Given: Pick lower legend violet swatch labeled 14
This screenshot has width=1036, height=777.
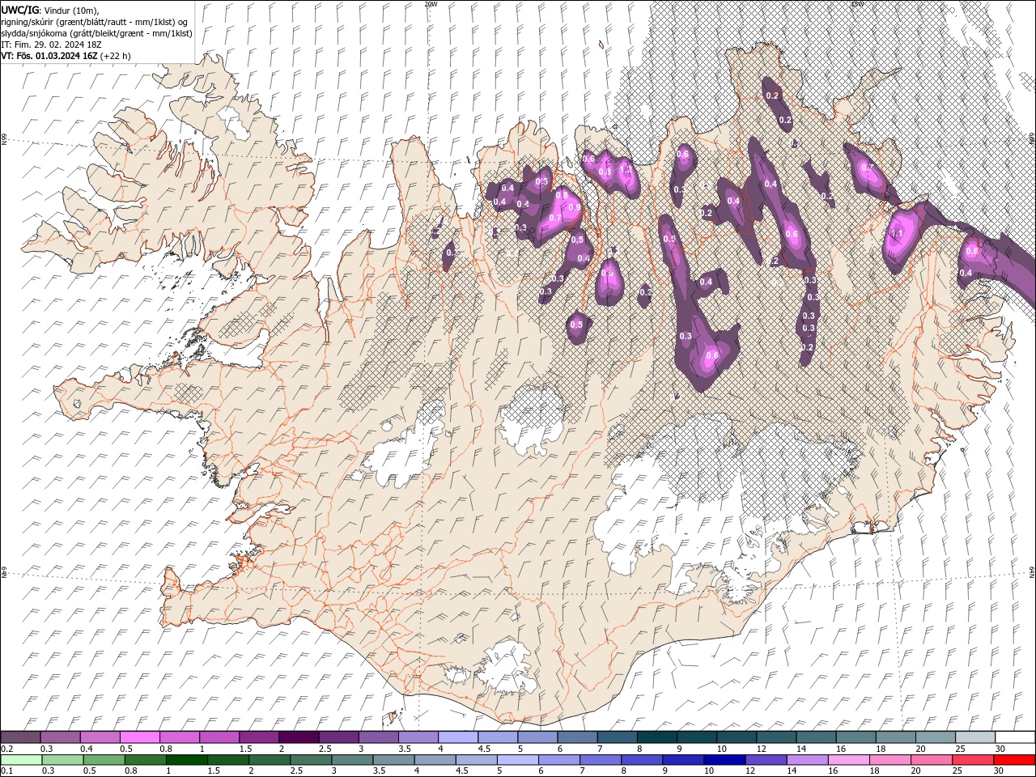Looking at the screenshot, I should [808, 760].
